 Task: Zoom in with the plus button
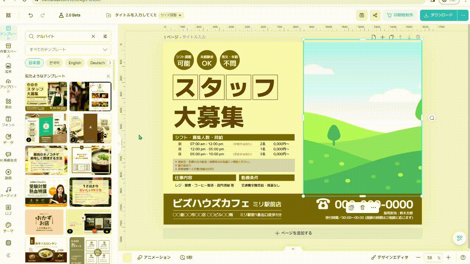pos(448,257)
